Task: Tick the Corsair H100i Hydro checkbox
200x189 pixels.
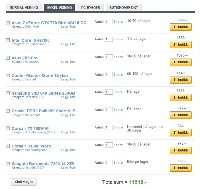Action: click(x=8, y=146)
